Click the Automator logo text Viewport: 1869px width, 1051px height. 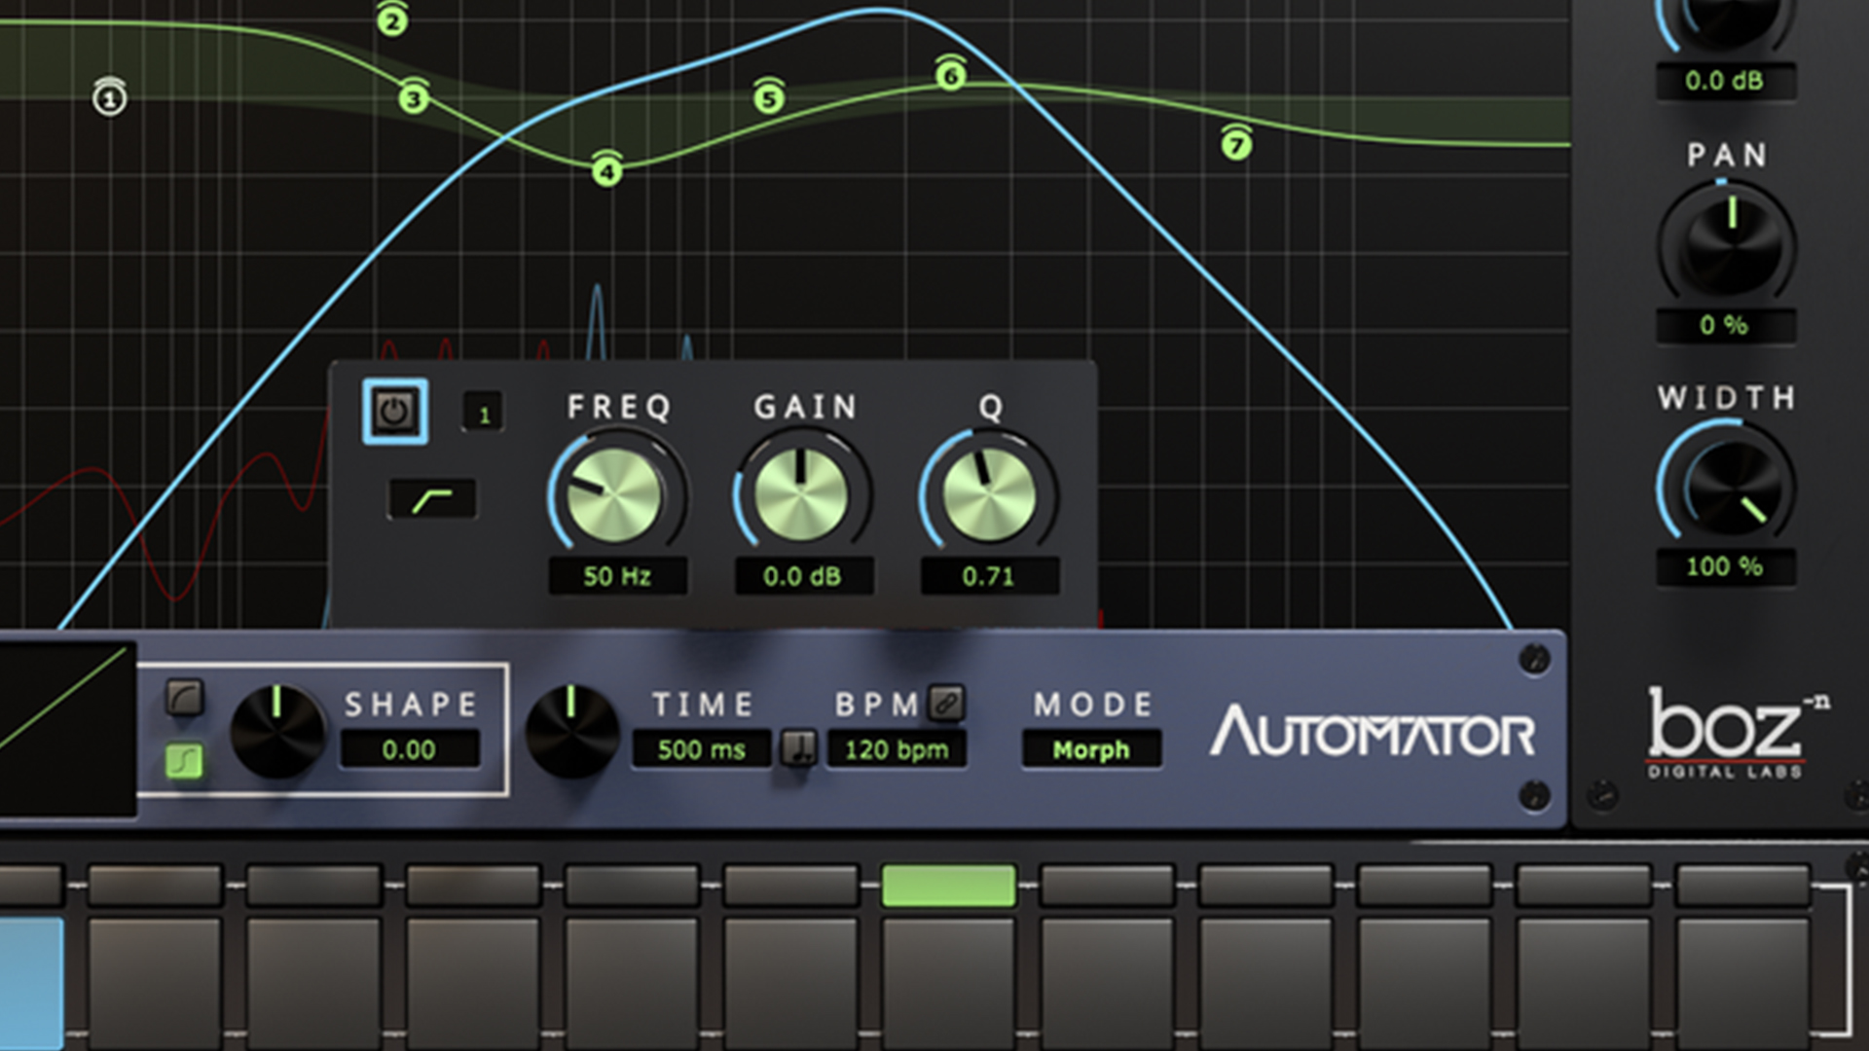(x=1373, y=732)
